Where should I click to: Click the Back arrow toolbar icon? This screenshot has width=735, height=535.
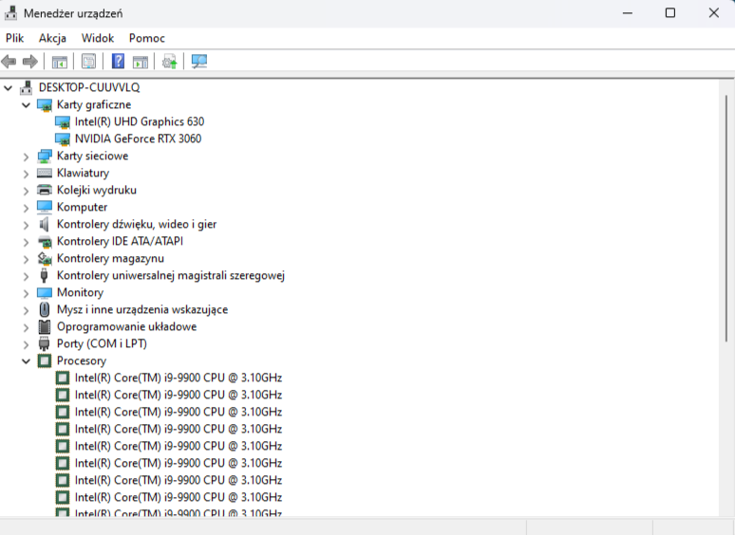[9, 62]
